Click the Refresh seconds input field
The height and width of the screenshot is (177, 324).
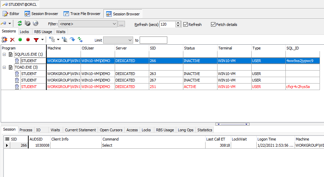coord(168,24)
